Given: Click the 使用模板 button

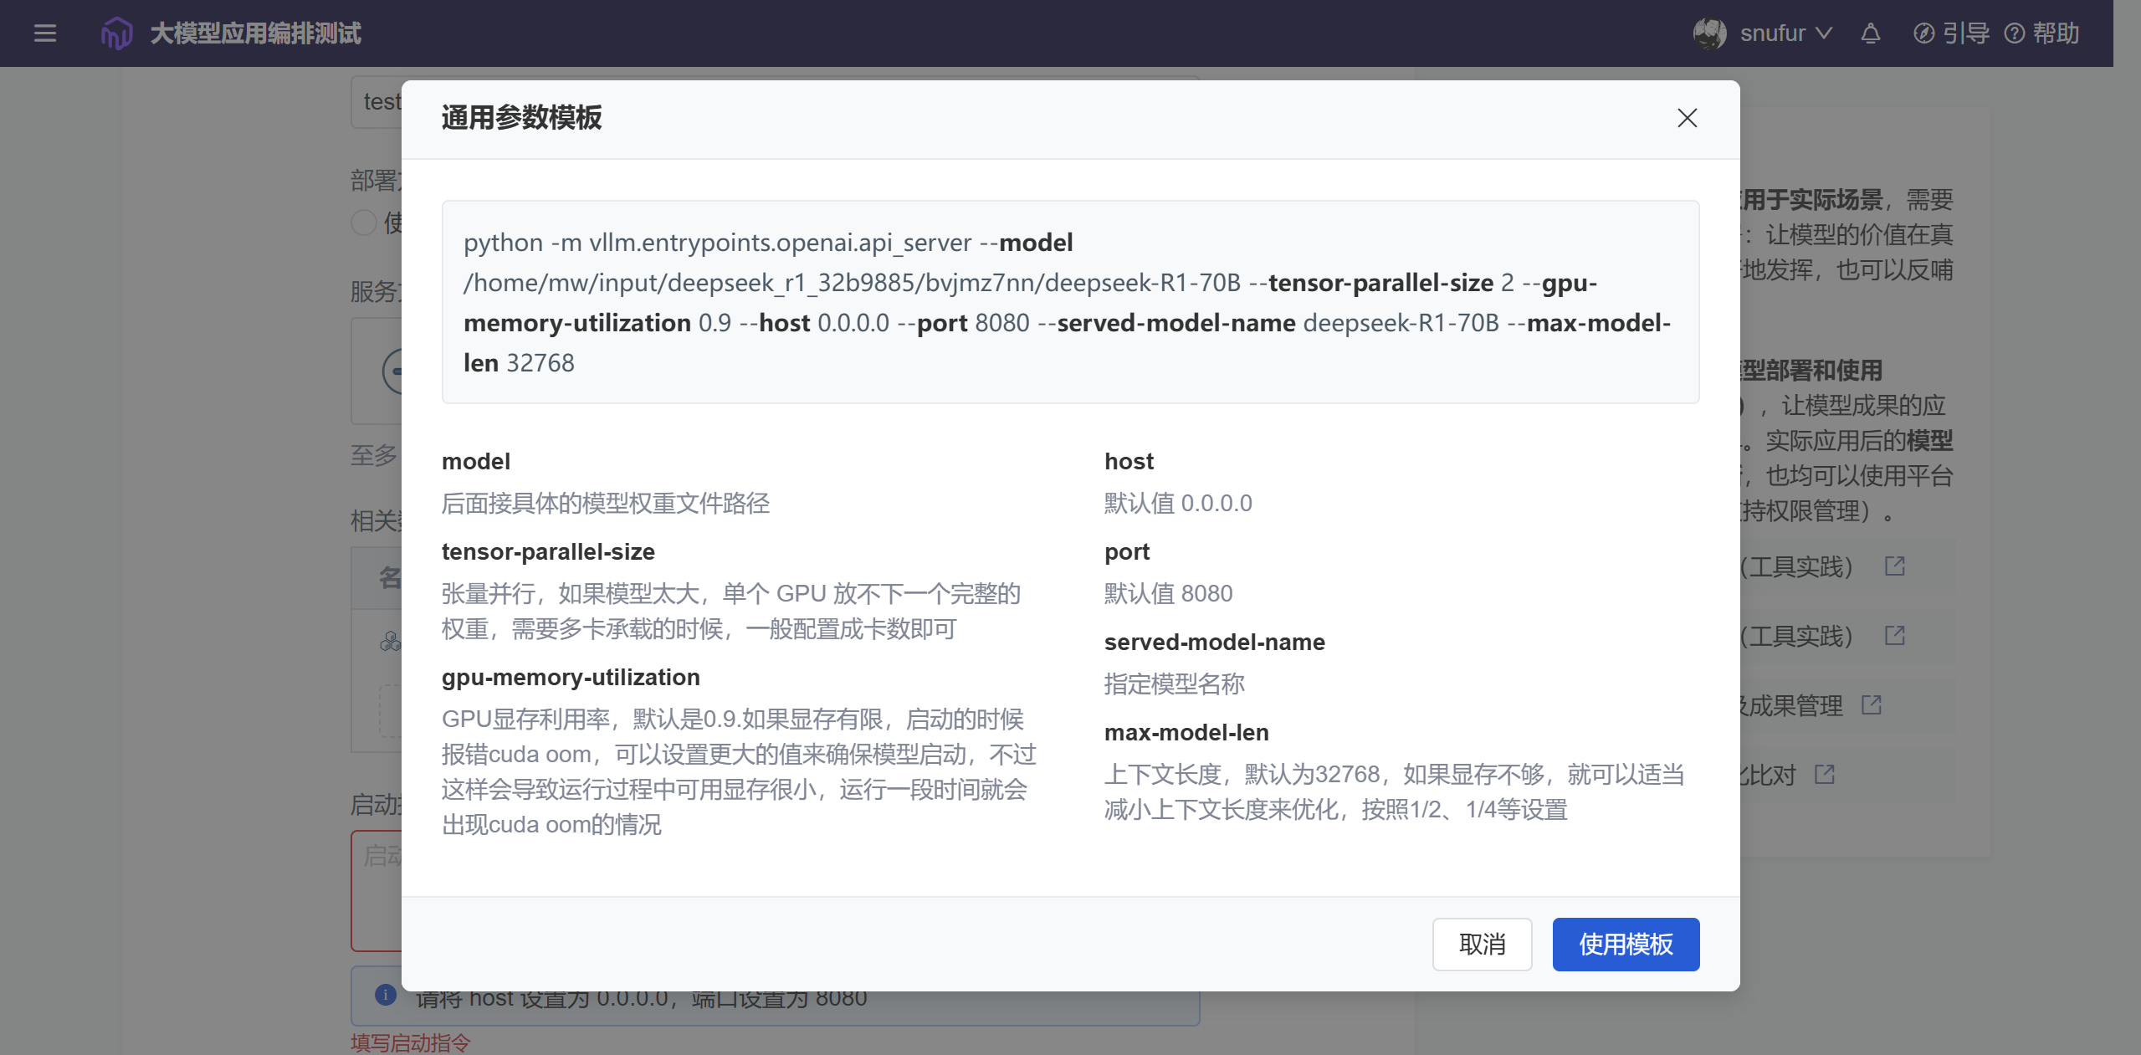Looking at the screenshot, I should click(x=1625, y=944).
